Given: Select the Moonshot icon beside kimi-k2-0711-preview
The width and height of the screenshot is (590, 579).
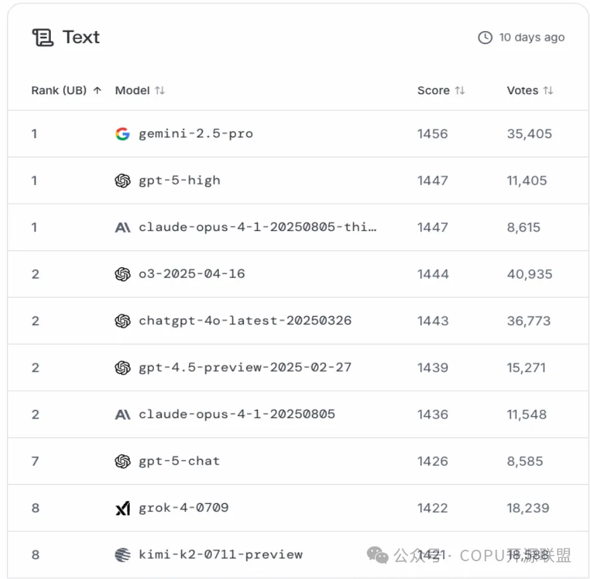Looking at the screenshot, I should pos(122,554).
